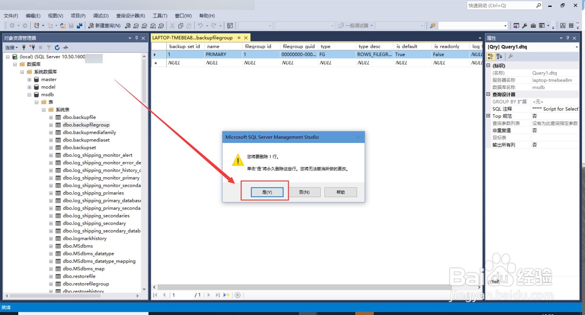The width and height of the screenshot is (585, 315).
Task: Collapse the msdb database node
Action: [x=29, y=95]
